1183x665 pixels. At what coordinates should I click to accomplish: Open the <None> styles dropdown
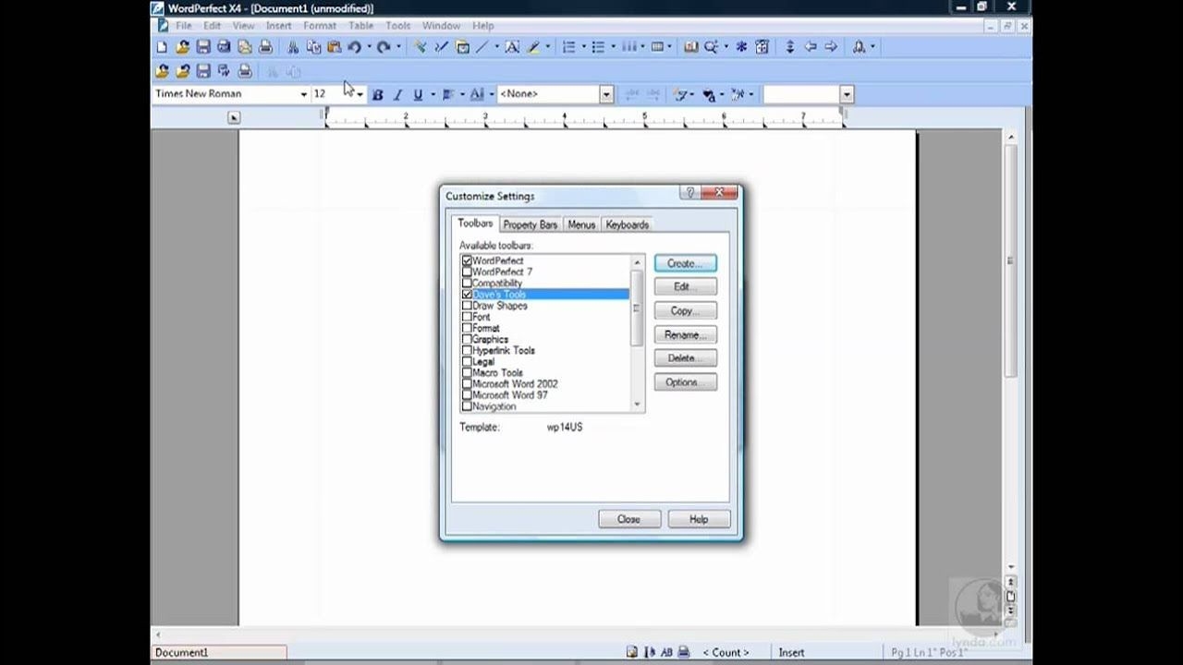tap(606, 94)
